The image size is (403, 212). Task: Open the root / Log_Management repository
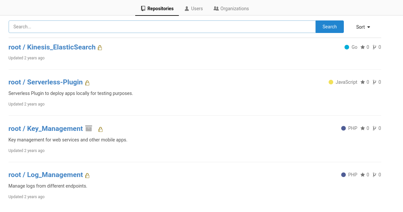point(46,175)
